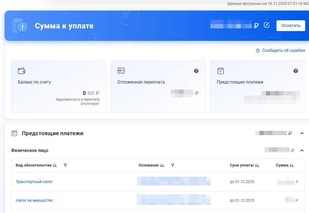Open help icon on Отложенная переплата card
Viewport: 309px width, 213px height.
coord(196,71)
